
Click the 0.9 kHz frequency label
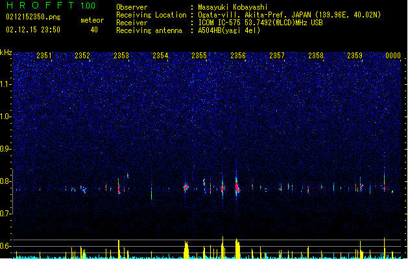(6, 149)
